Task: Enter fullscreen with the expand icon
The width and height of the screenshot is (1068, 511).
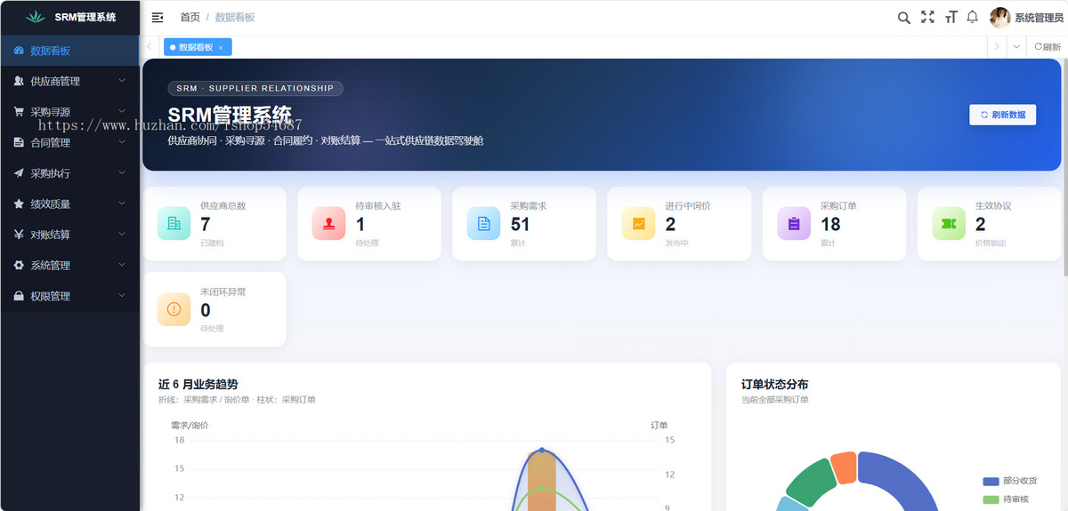Action: coord(927,17)
